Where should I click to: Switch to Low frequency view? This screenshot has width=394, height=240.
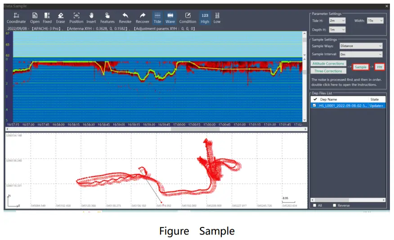pyautogui.click(x=217, y=18)
